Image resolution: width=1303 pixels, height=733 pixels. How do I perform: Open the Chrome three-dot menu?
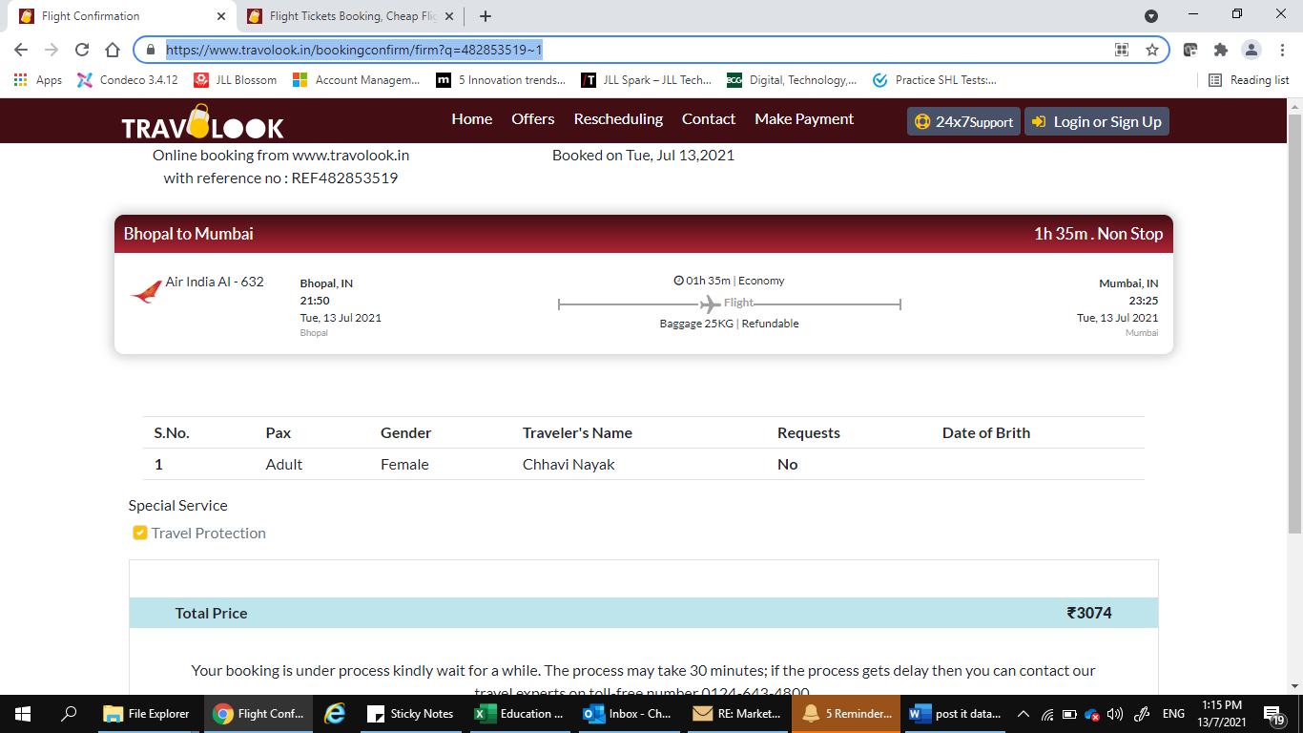coord(1280,50)
